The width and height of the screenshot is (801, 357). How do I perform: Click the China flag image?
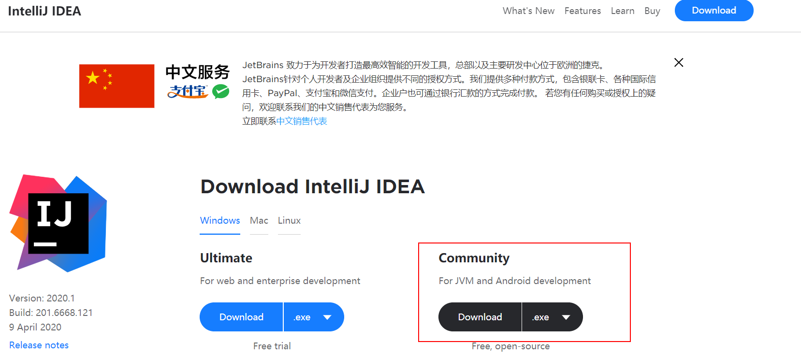(117, 86)
